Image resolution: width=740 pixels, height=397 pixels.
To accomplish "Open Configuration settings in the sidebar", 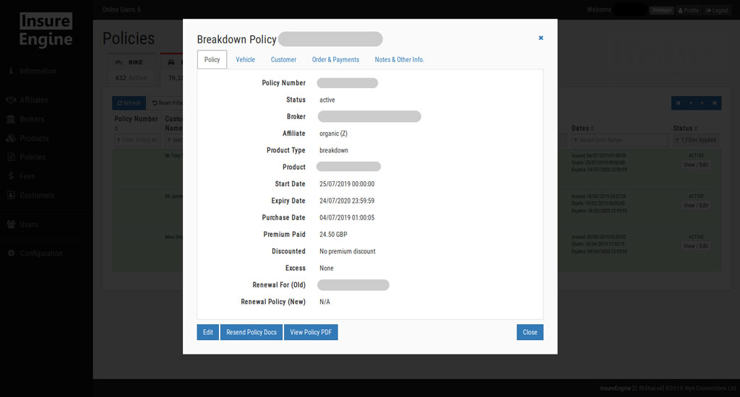I will (x=40, y=253).
